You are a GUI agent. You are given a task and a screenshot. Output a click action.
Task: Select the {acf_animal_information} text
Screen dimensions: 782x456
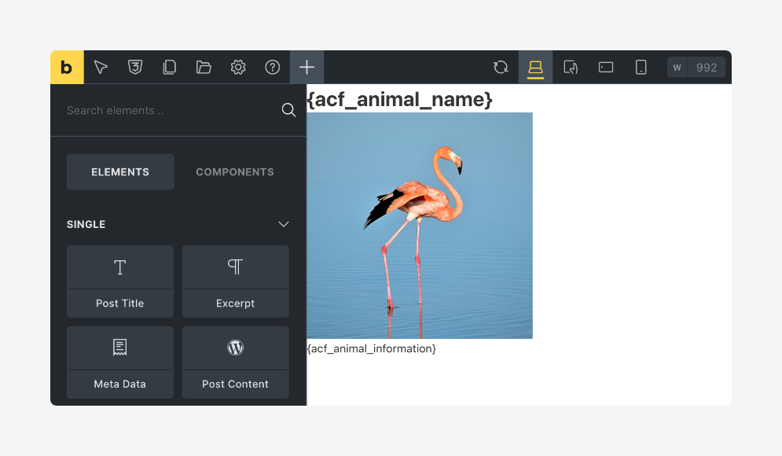[x=372, y=349]
